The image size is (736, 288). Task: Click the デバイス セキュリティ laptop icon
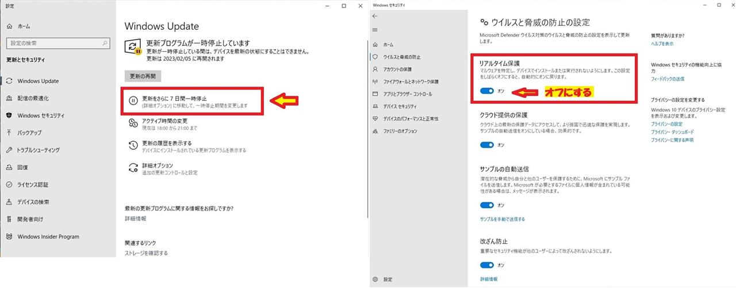coord(375,106)
